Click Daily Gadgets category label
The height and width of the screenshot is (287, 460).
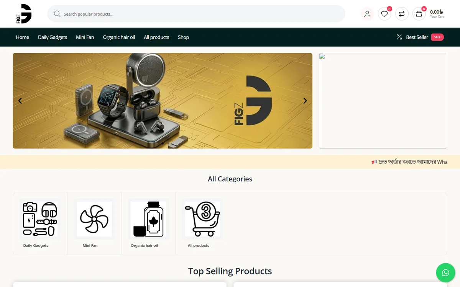36,246
